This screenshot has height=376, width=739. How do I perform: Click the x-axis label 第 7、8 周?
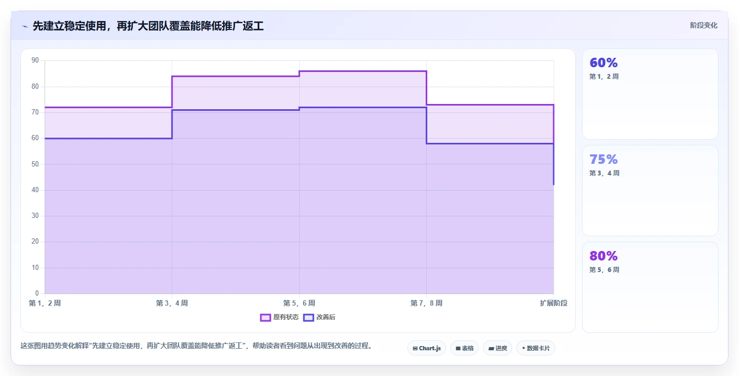[426, 303]
